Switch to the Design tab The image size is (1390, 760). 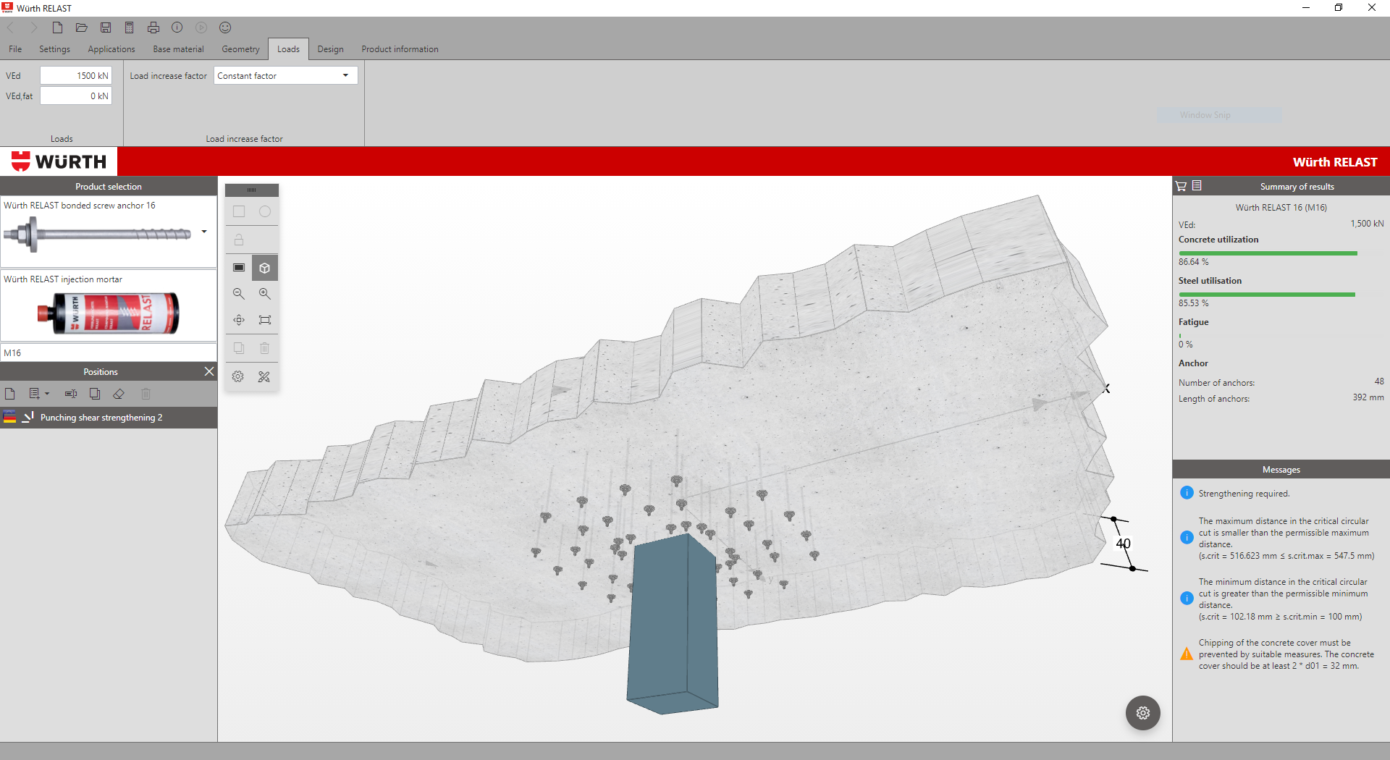(x=330, y=49)
